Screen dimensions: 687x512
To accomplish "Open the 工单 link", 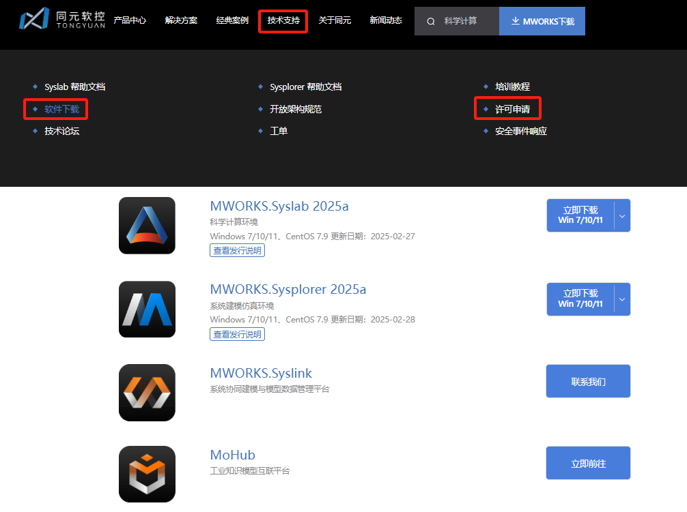I will (x=279, y=131).
